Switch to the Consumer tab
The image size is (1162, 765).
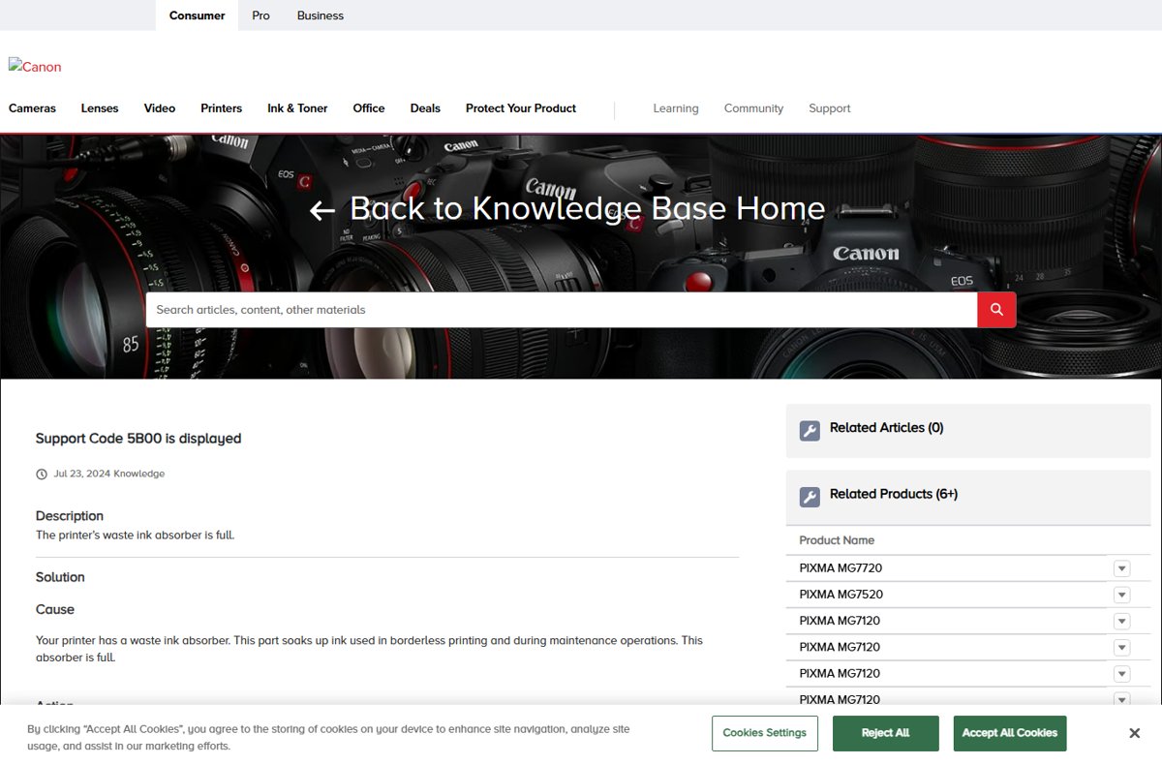click(x=197, y=15)
